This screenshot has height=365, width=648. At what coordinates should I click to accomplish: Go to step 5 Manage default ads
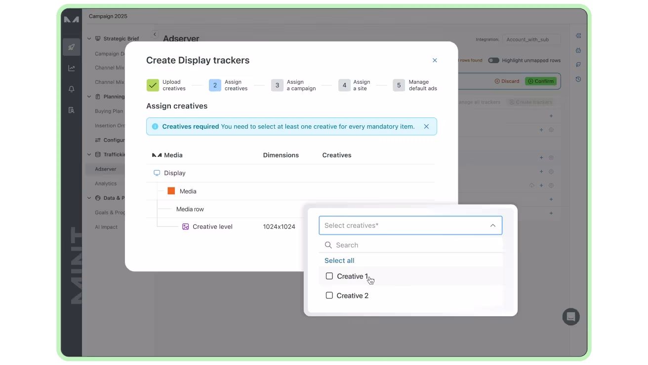[415, 85]
